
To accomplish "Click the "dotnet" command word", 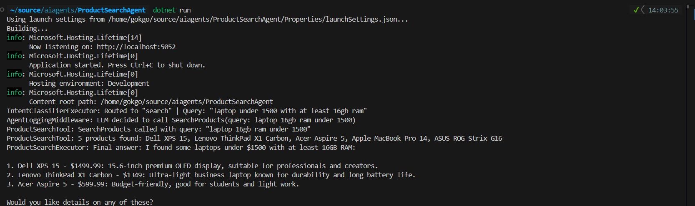I will pos(164,10).
